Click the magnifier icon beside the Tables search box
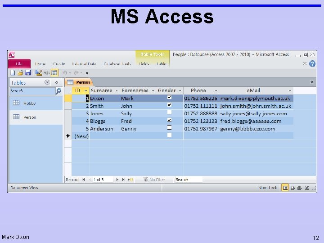This screenshot has width=324, height=243. click(x=58, y=91)
